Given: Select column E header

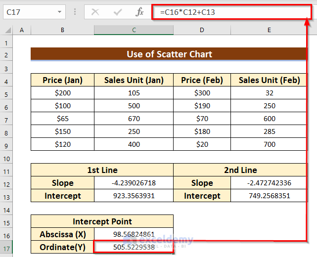Looking at the screenshot, I should [269, 31].
